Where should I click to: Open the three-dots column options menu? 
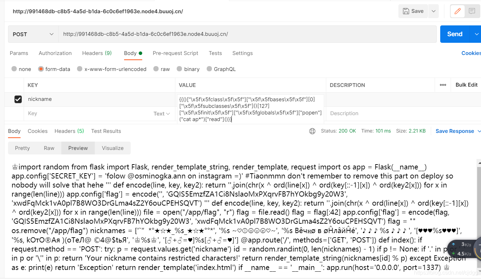pos(443,85)
